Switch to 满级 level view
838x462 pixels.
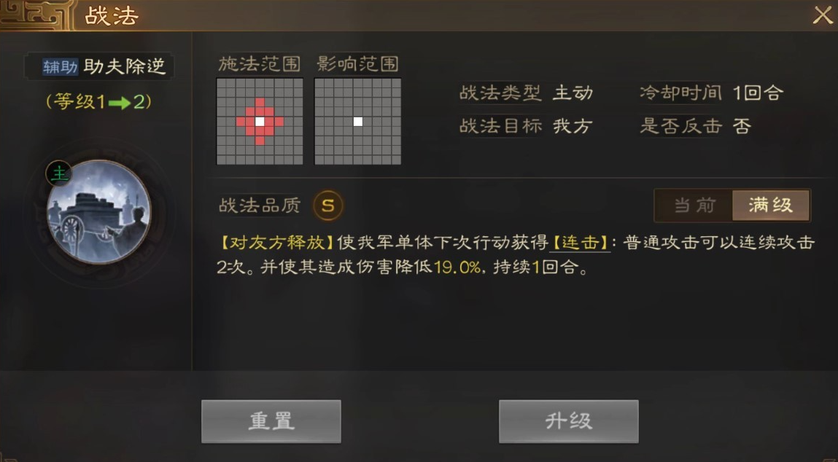pos(770,205)
